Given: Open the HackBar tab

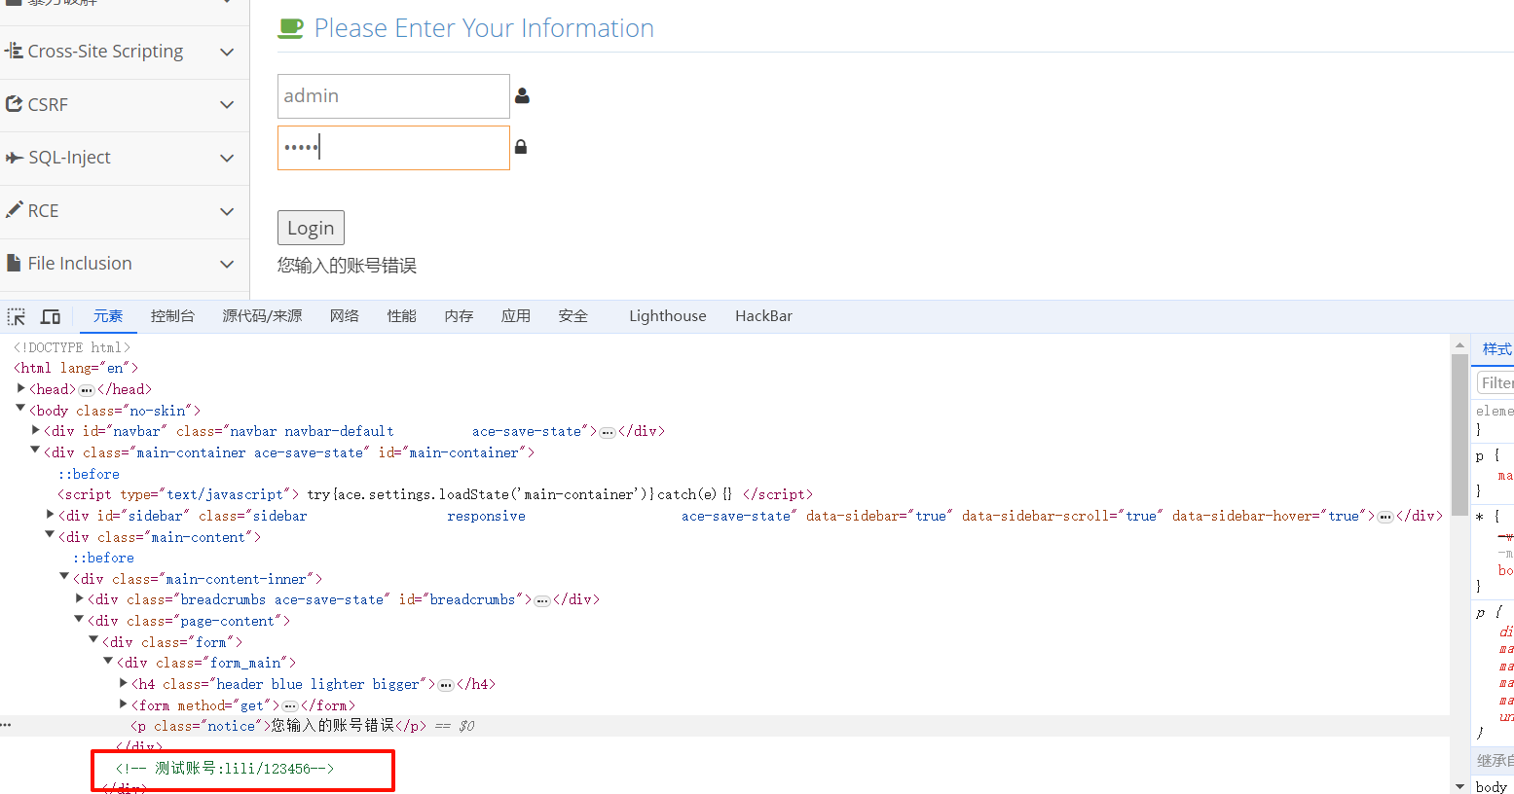Looking at the screenshot, I should pos(763,316).
